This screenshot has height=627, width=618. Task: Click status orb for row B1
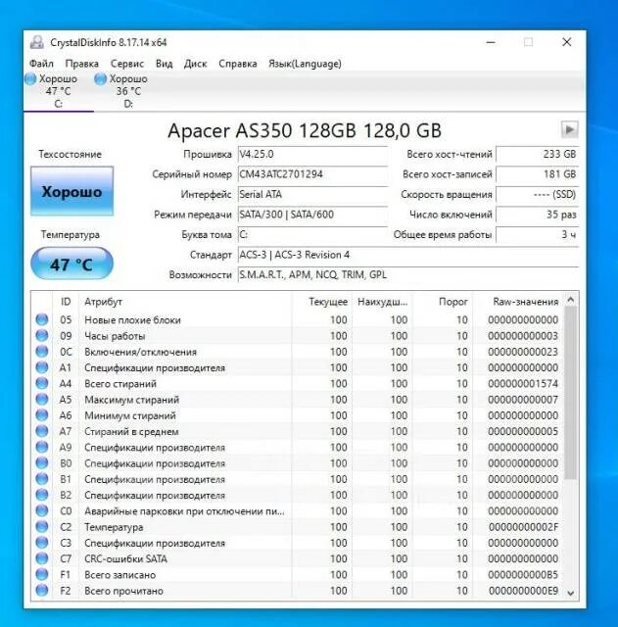coord(42,479)
